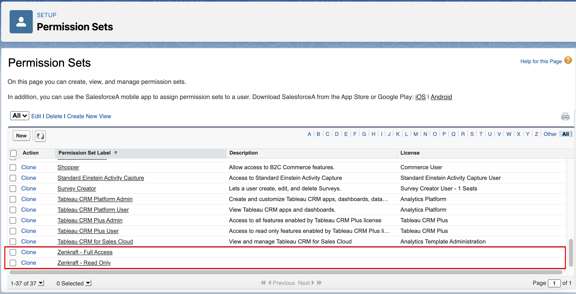This screenshot has width=576, height=294.
Task: Click the New button
Action: click(21, 136)
